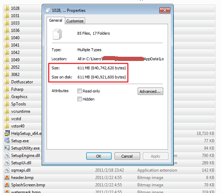
Task: Enable the Read-only attribute checkbox
Action: [80, 91]
